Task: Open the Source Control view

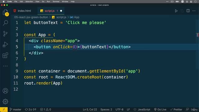Action: point(5,34)
